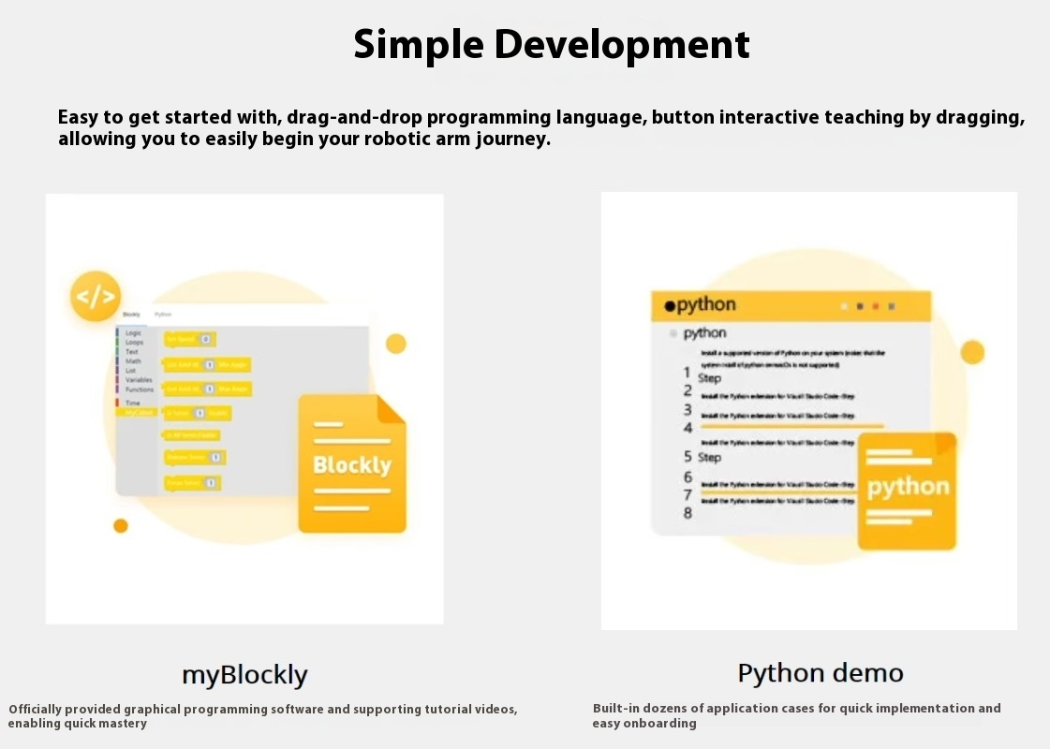Click the 'Python demo' title

tap(821, 672)
